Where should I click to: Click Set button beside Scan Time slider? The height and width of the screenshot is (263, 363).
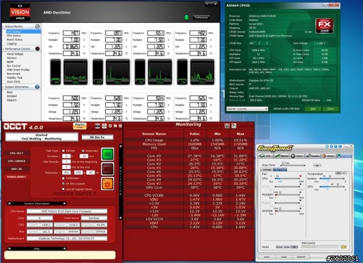pyautogui.click(x=317, y=166)
